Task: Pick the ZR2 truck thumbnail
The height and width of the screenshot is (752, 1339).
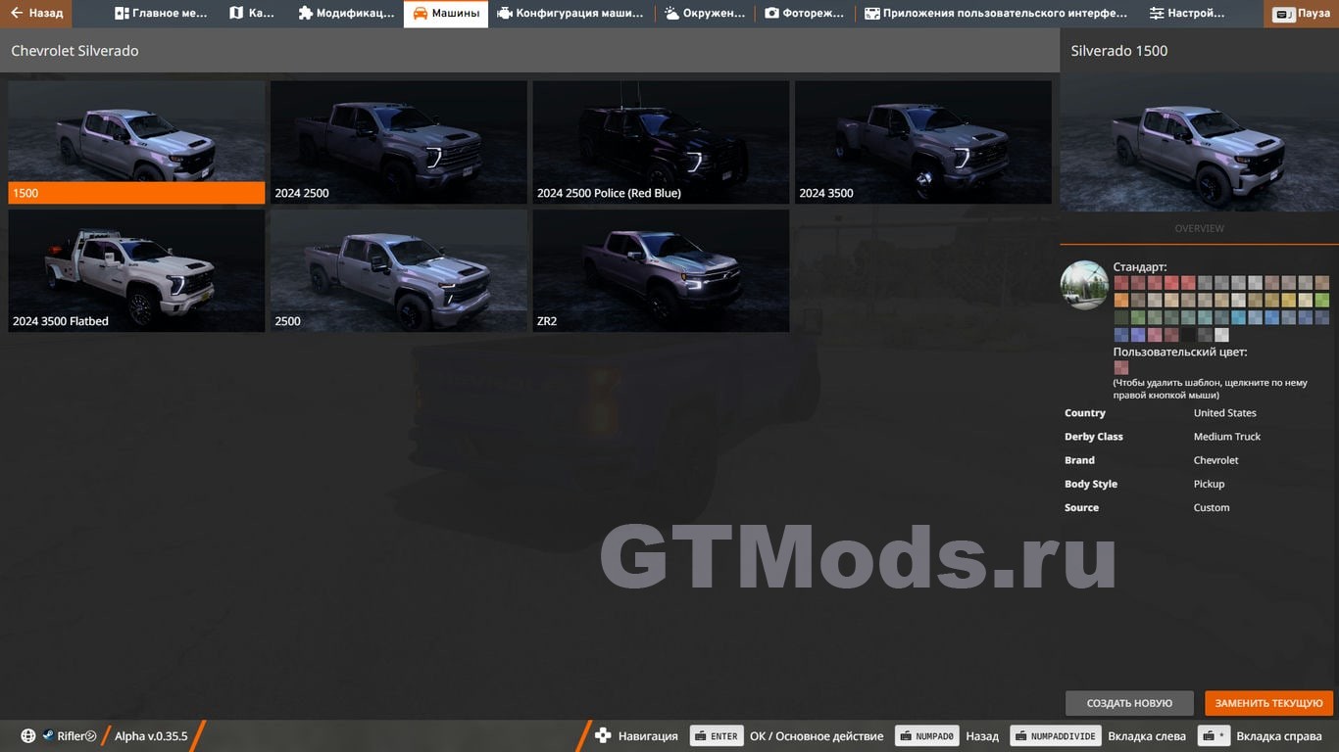Action: pos(661,270)
